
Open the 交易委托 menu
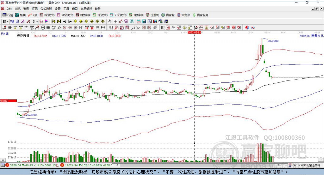tap(85, 9)
